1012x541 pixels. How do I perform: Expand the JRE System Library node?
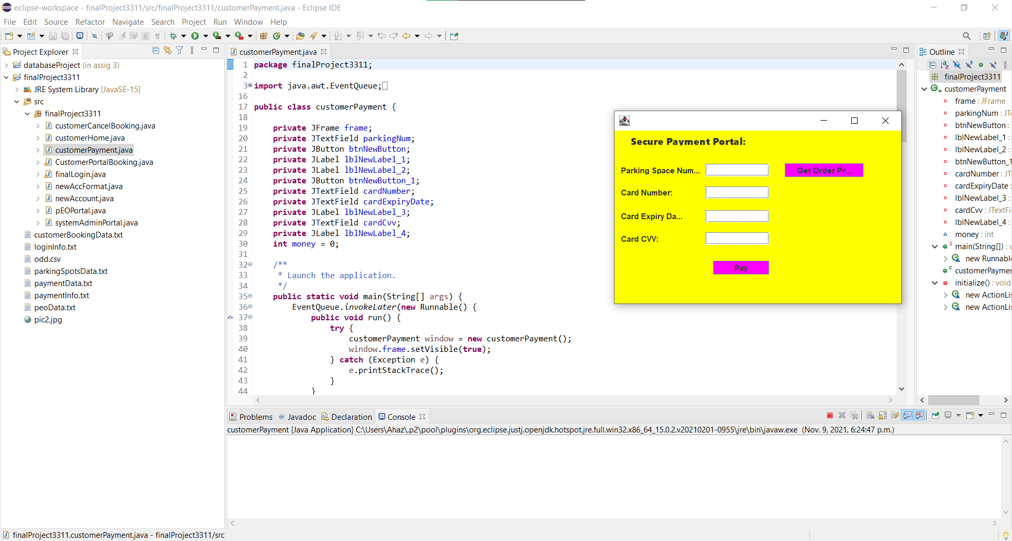16,90
